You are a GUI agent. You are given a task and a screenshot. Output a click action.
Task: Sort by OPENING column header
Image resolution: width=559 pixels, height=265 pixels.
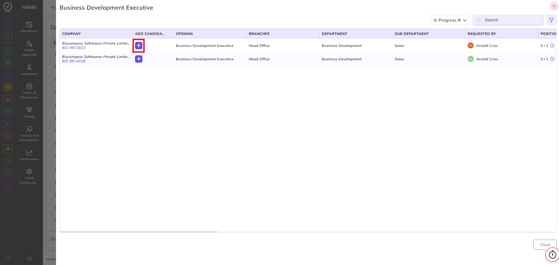click(210, 34)
